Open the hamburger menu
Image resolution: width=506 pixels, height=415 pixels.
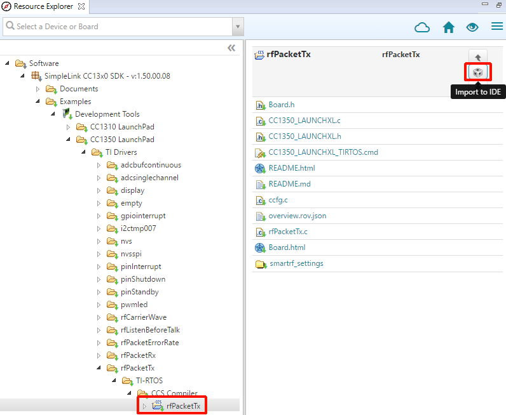click(497, 27)
